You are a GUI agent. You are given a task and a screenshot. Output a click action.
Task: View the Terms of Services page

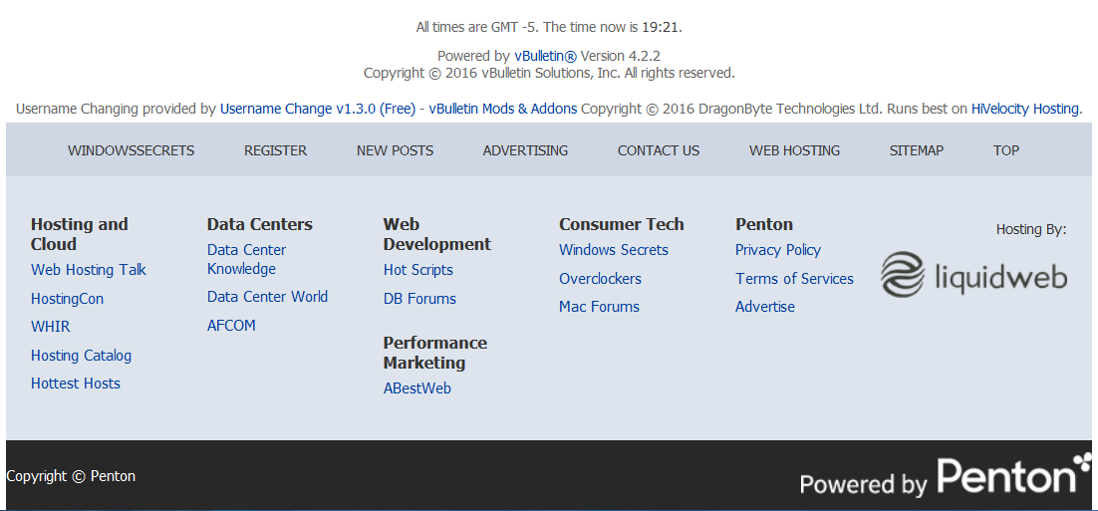[794, 279]
